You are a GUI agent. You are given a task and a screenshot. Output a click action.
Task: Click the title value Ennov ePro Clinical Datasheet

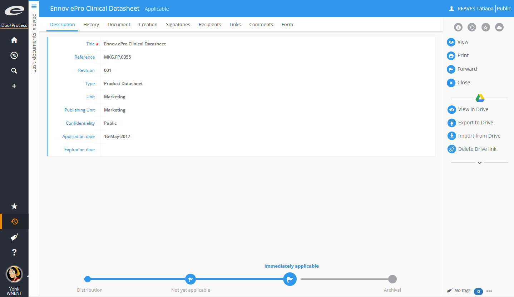click(135, 44)
